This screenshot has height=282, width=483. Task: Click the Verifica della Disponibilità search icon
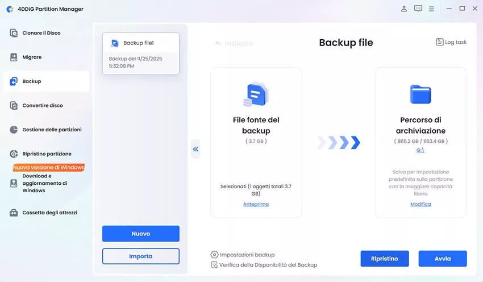pyautogui.click(x=214, y=265)
